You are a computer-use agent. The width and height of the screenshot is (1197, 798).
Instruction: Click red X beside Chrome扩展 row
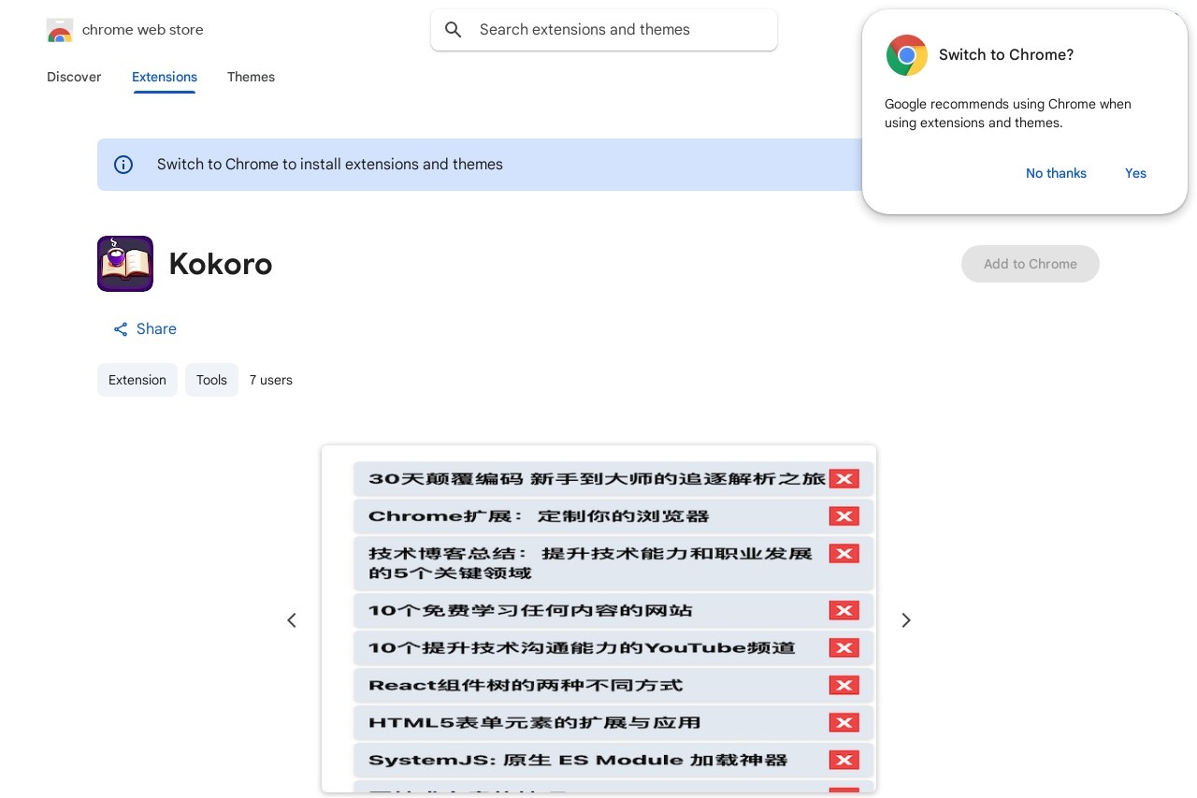click(x=844, y=516)
